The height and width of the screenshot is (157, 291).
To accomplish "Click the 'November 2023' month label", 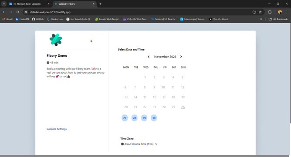I will pyautogui.click(x=165, y=57).
